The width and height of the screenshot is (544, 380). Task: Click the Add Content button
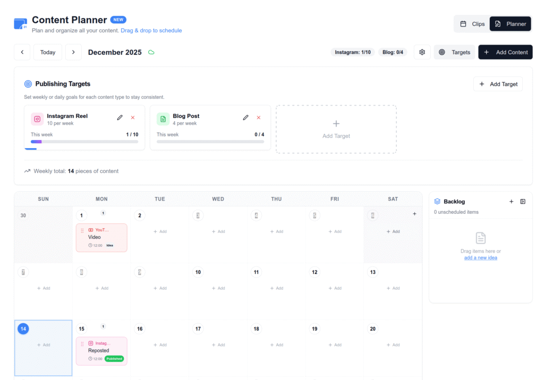505,52
